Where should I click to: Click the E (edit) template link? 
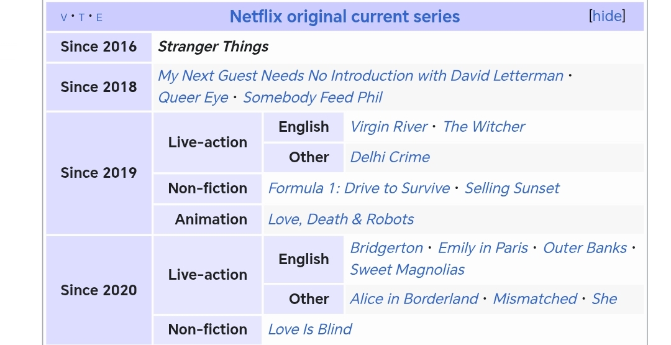99,17
